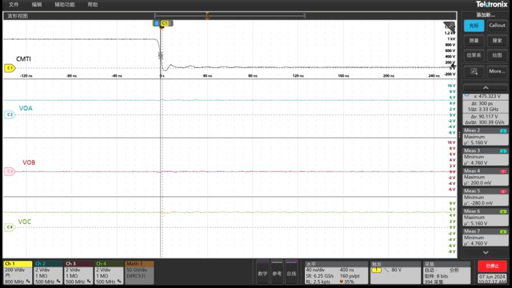Select the C1 channel handle on waveform
The height and width of the screenshot is (288, 512).
tap(10, 68)
